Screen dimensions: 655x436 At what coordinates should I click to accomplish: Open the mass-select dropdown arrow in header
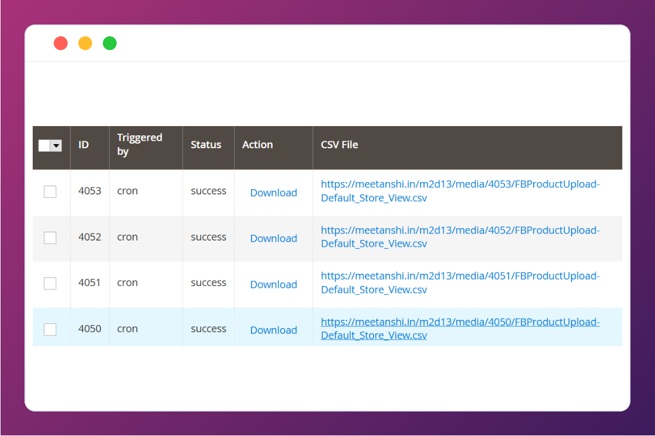coord(56,145)
